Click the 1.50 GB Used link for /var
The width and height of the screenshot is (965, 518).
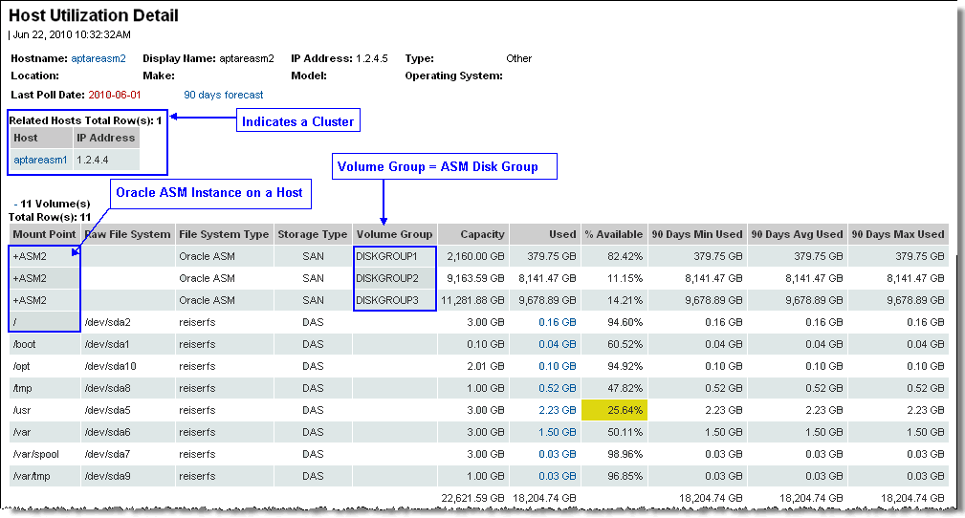(x=557, y=432)
